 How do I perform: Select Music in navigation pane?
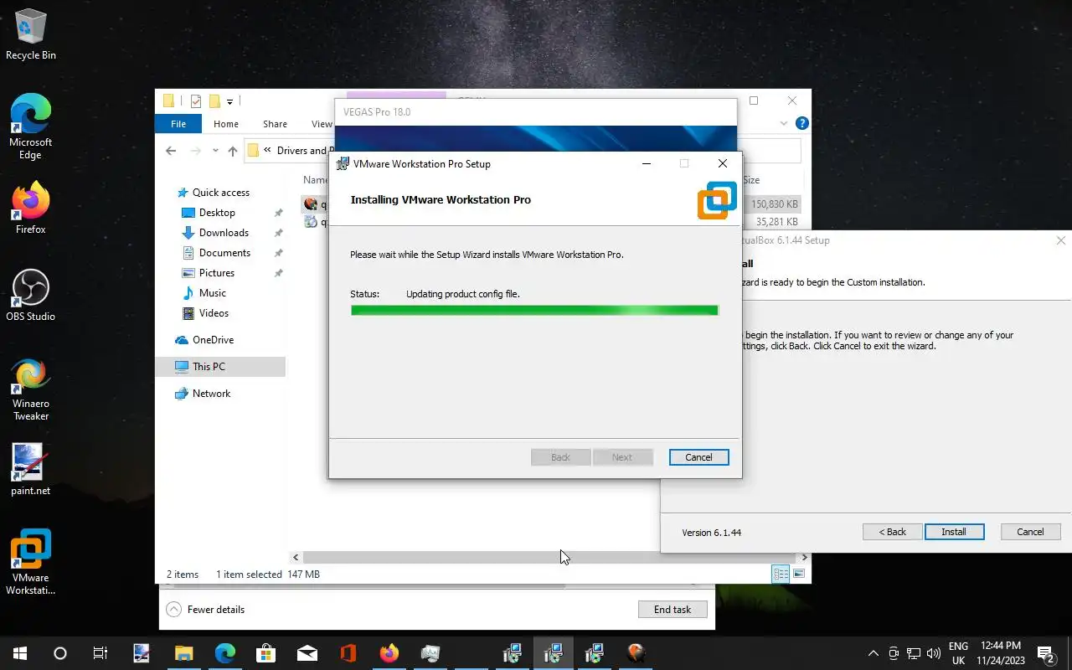213,293
